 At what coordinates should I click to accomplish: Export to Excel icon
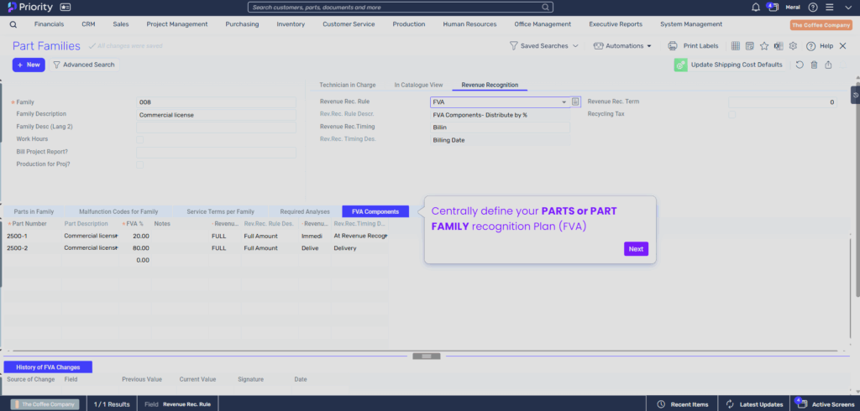click(x=779, y=46)
